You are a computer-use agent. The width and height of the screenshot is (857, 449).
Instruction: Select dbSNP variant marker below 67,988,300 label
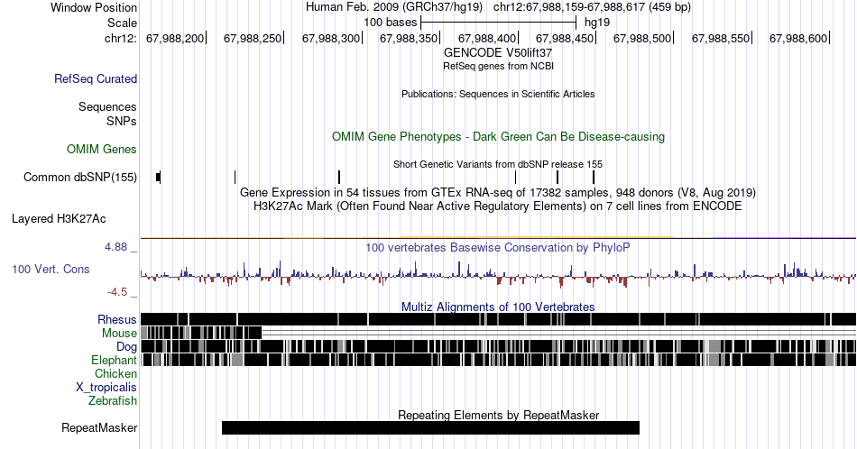339,177
